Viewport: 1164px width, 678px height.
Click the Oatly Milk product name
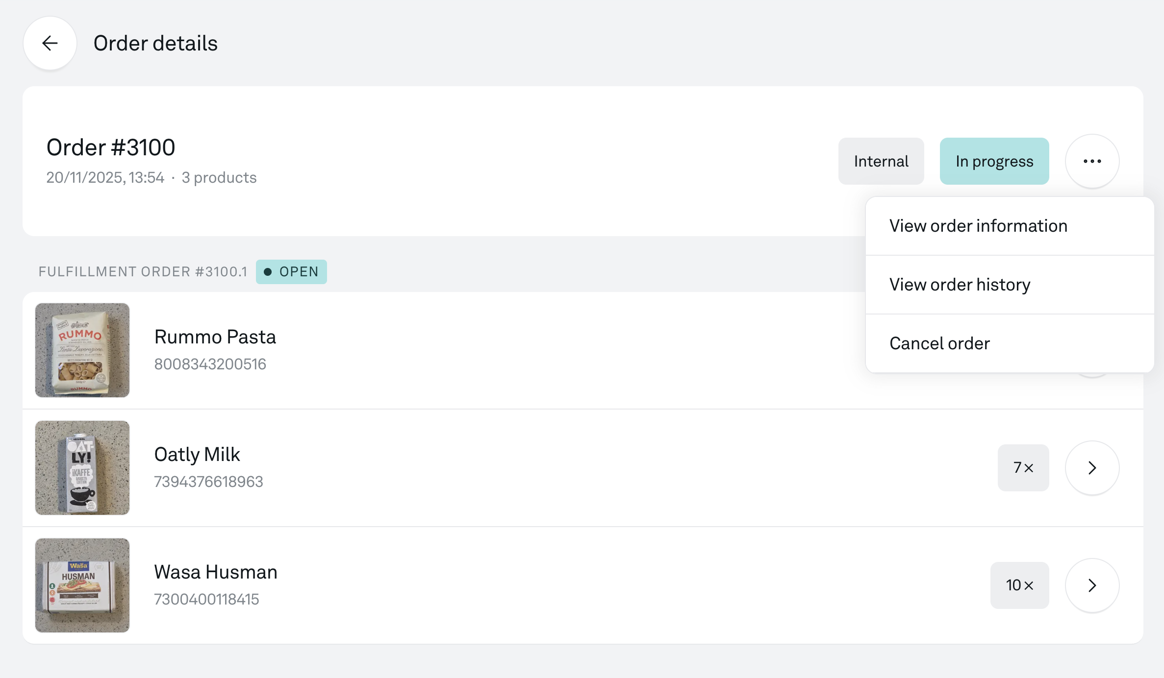point(197,455)
